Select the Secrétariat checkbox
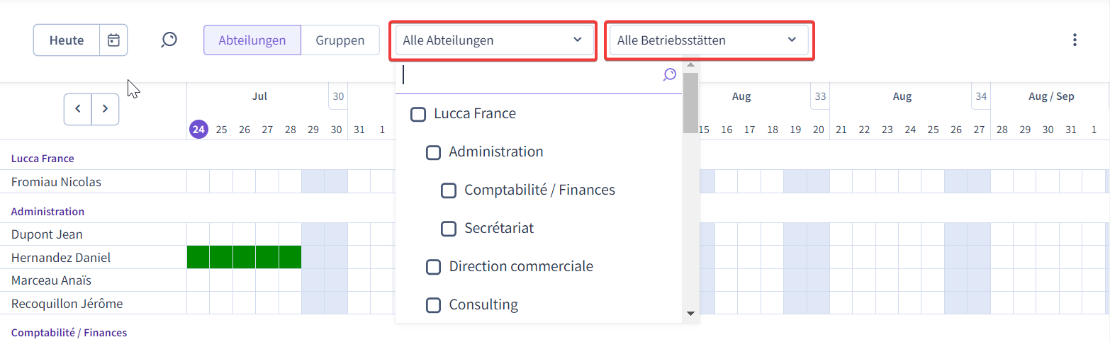1110x342 pixels. 449,229
